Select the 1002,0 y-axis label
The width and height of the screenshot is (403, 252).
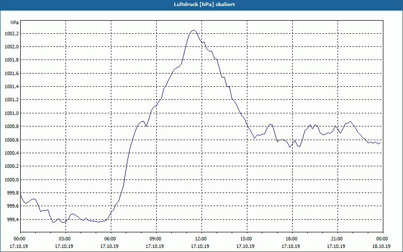pyautogui.click(x=12, y=47)
